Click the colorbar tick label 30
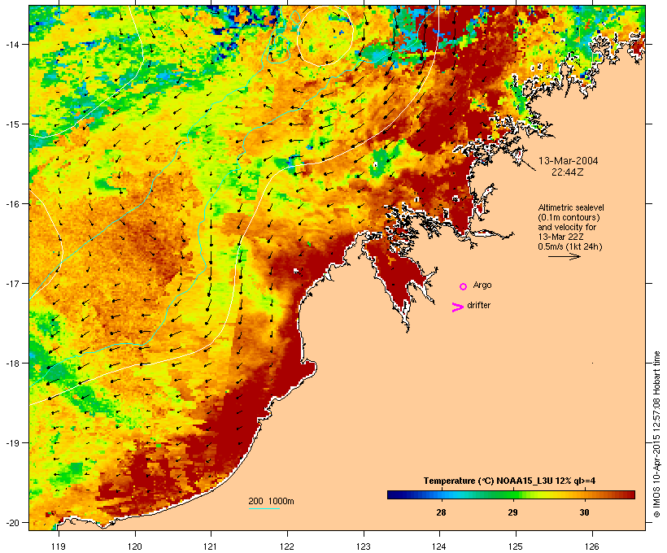The width and height of the screenshot is (667, 553). click(x=585, y=512)
